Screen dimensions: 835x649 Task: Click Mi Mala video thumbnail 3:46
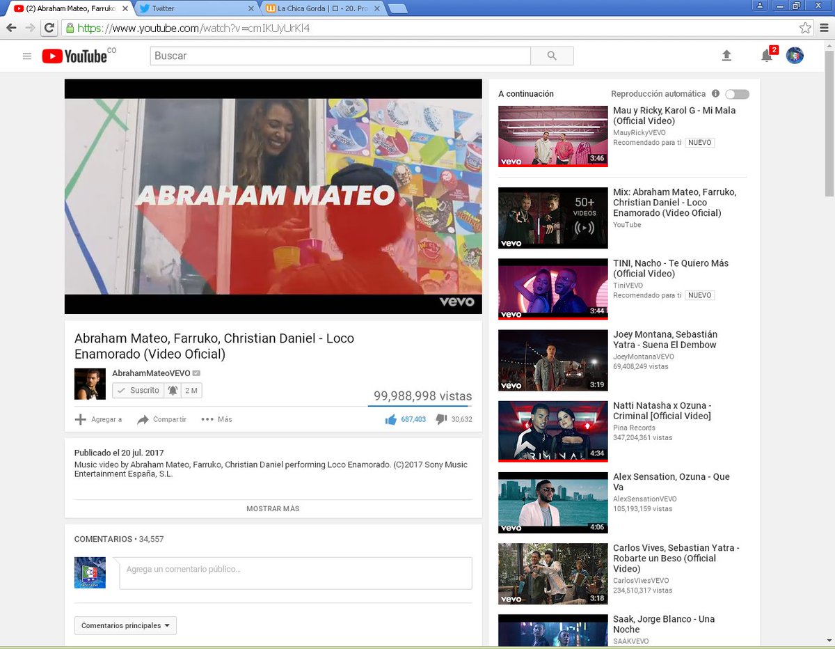(x=553, y=136)
